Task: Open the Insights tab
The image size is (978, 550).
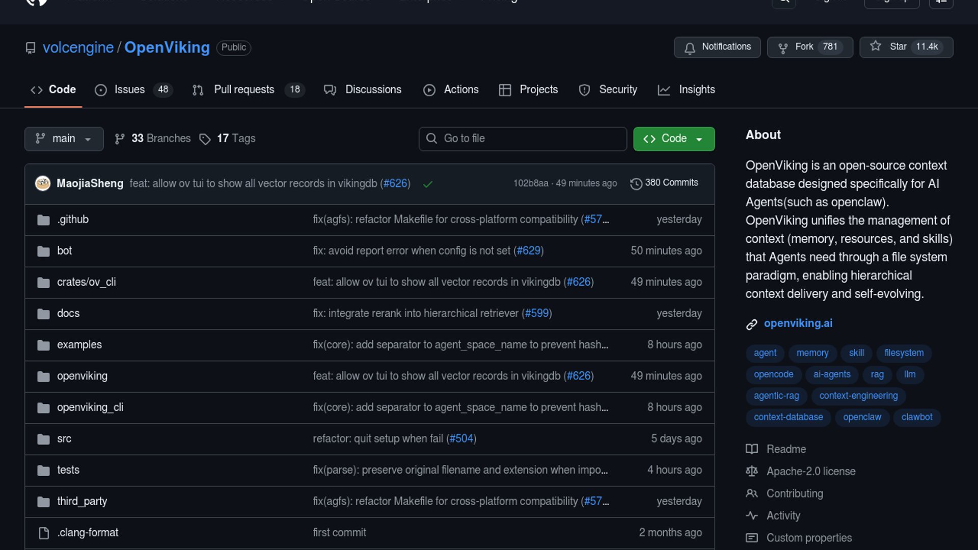Action: [x=696, y=90]
